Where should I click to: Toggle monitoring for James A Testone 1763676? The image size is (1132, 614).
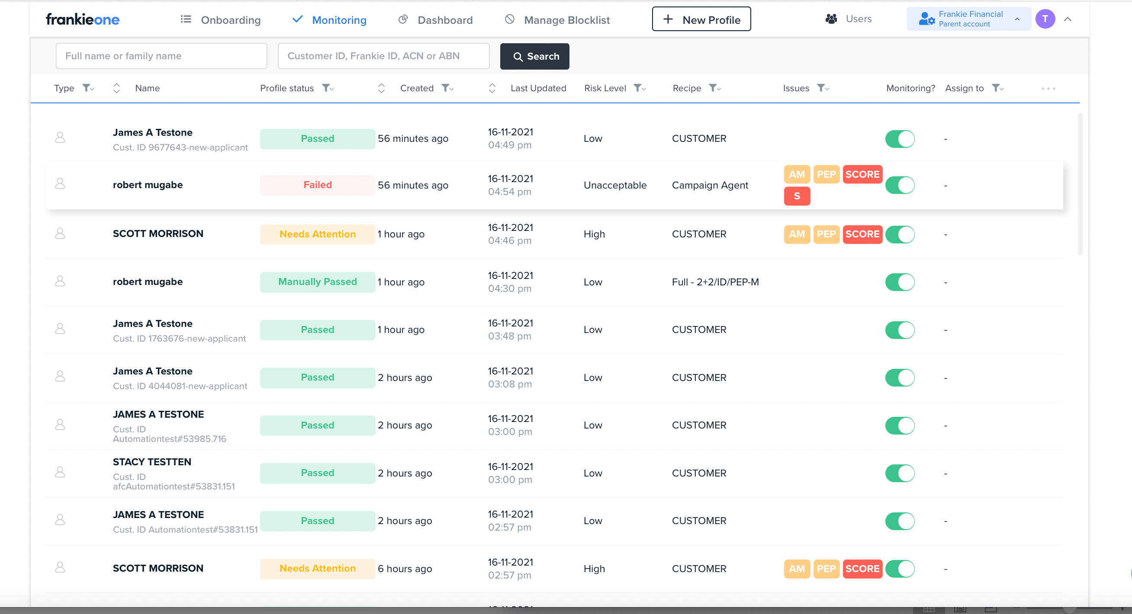pos(900,330)
